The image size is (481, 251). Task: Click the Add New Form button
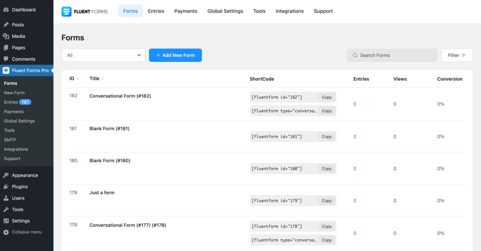click(x=175, y=55)
